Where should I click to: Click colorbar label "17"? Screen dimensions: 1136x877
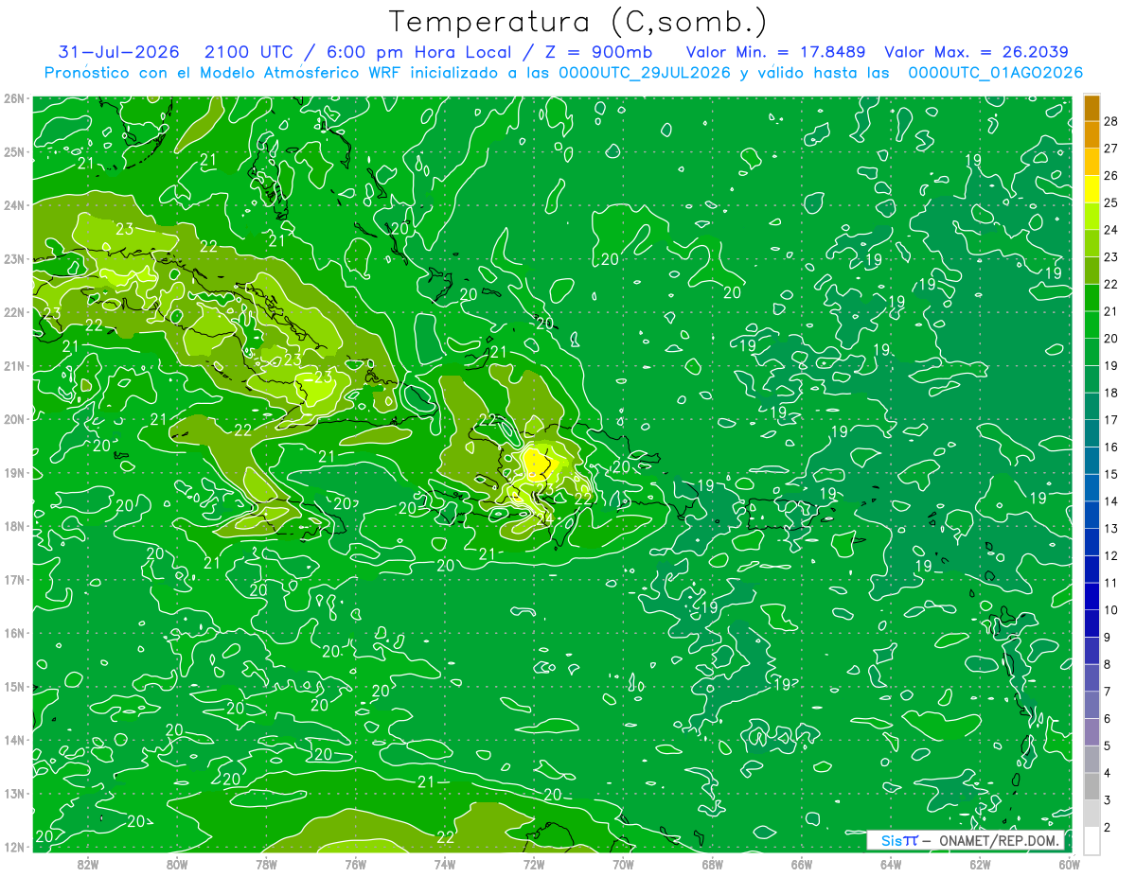(x=1110, y=420)
